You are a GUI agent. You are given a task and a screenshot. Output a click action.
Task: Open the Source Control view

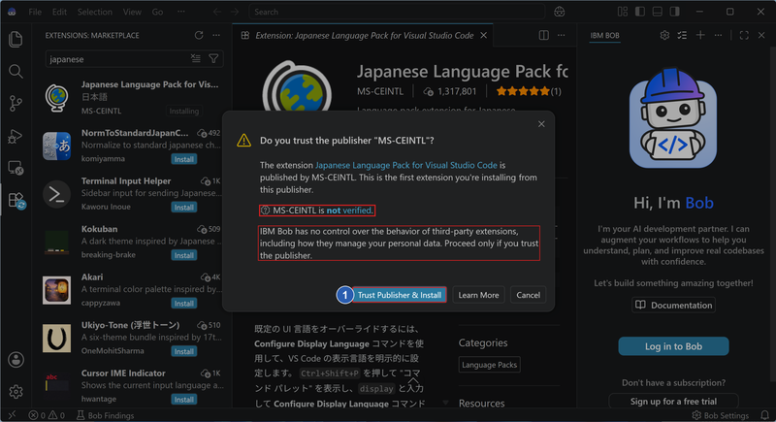[16, 104]
